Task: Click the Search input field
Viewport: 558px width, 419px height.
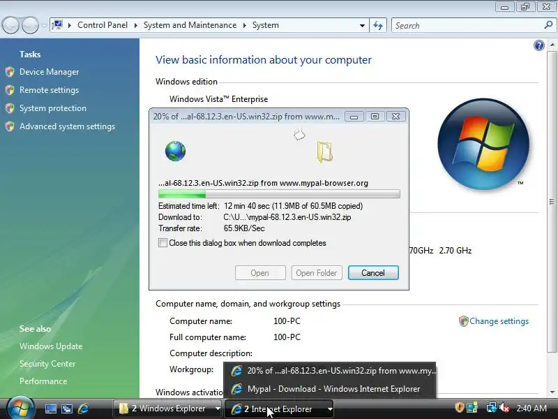Action: (x=468, y=26)
